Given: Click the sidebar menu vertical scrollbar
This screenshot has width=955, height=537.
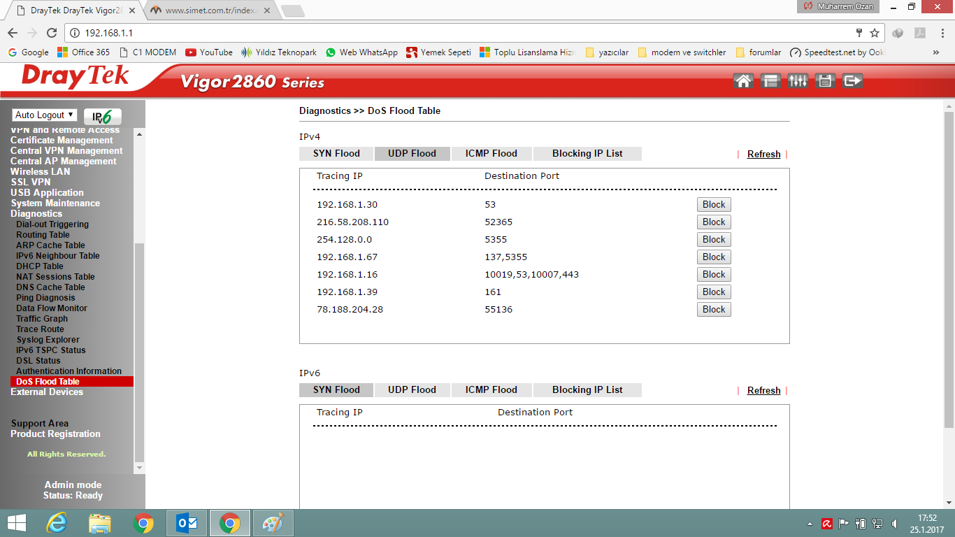Looking at the screenshot, I should click(139, 350).
